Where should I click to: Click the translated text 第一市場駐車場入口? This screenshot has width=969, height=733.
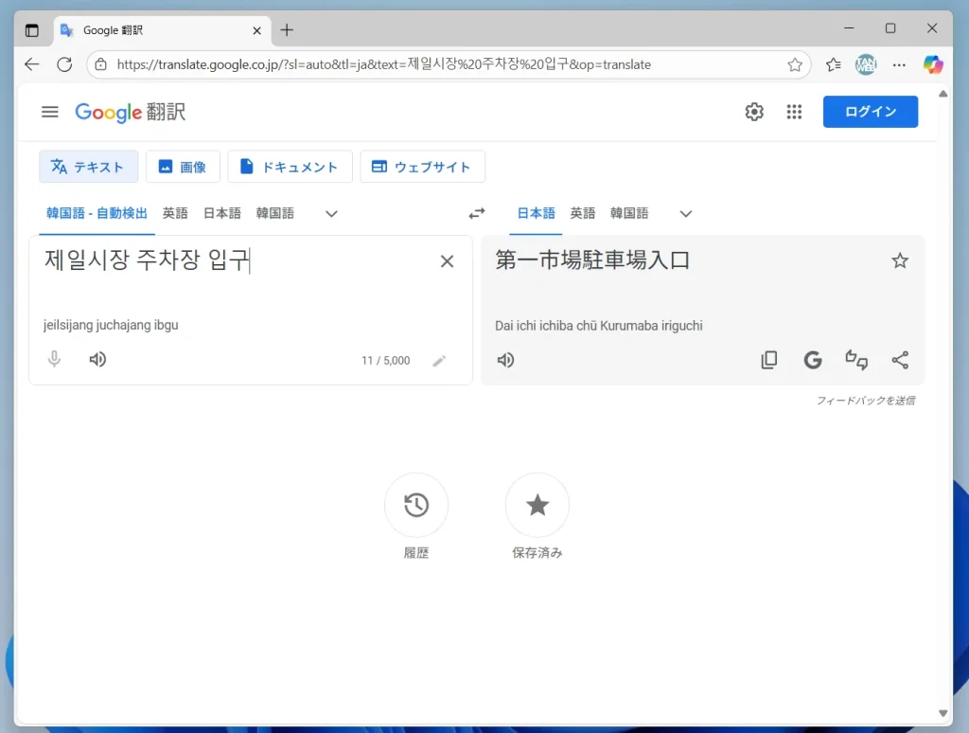[x=592, y=260]
